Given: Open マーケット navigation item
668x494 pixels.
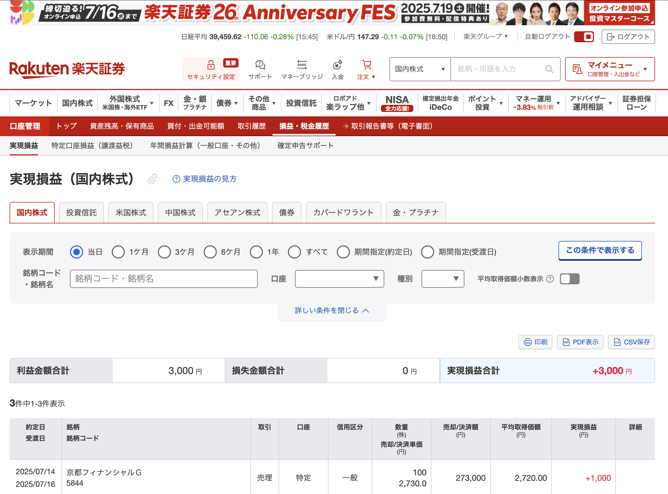Looking at the screenshot, I should point(33,103).
